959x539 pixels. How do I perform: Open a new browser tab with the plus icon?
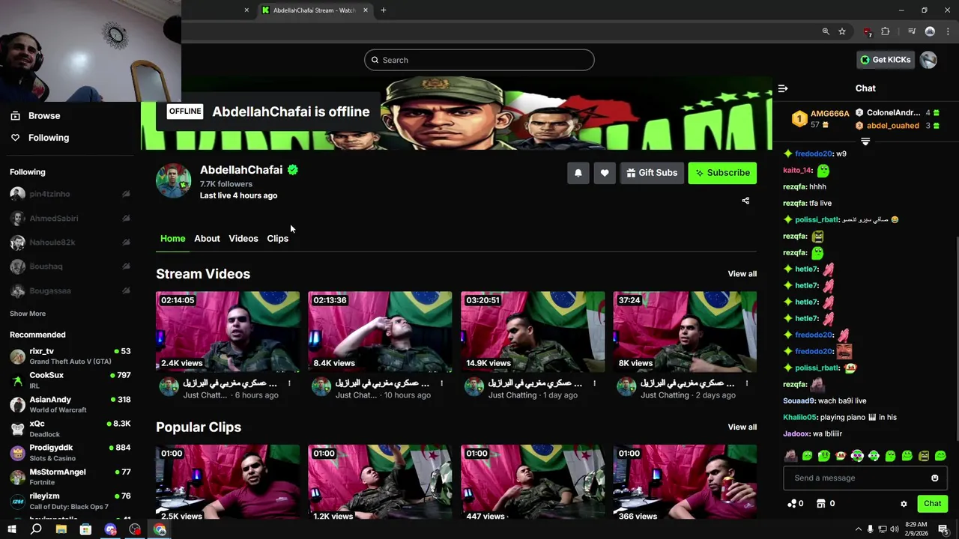(384, 10)
